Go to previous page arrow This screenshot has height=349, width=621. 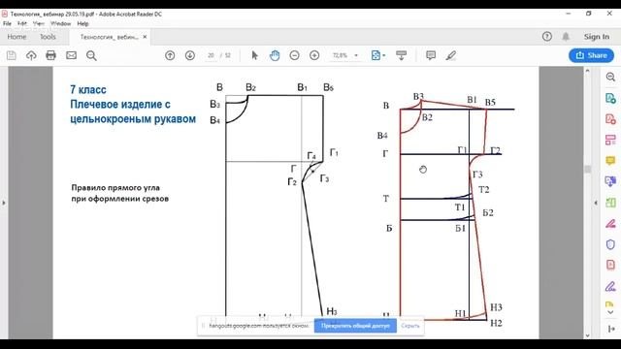point(170,55)
